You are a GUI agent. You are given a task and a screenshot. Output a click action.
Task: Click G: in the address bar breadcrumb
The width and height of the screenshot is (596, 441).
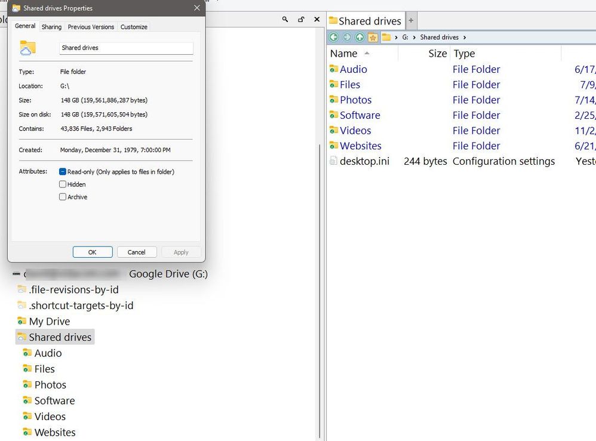(405, 37)
